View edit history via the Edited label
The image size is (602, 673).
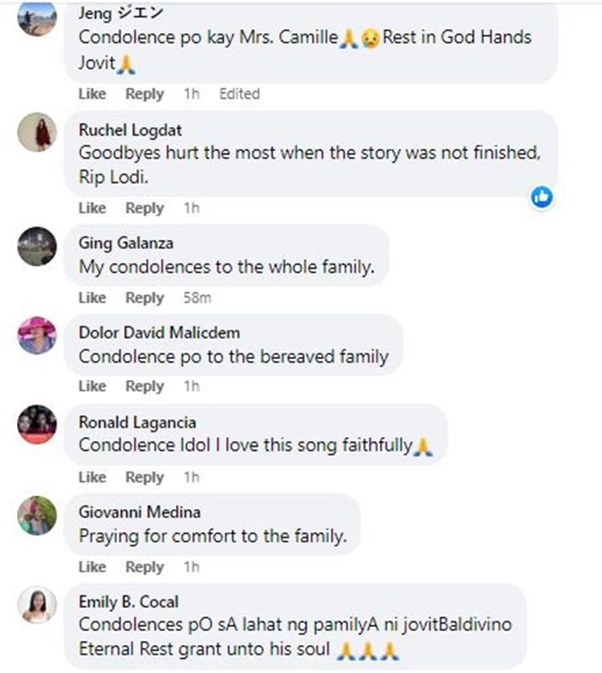pos(238,94)
